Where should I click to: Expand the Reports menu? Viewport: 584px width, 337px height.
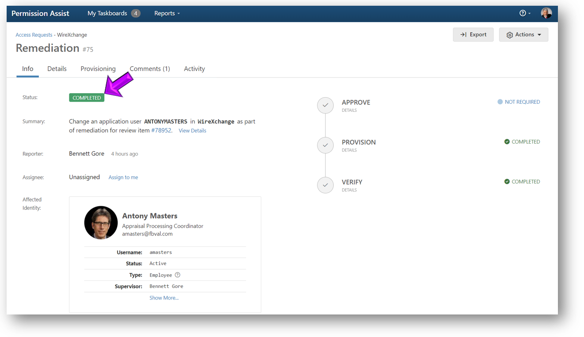click(x=167, y=13)
